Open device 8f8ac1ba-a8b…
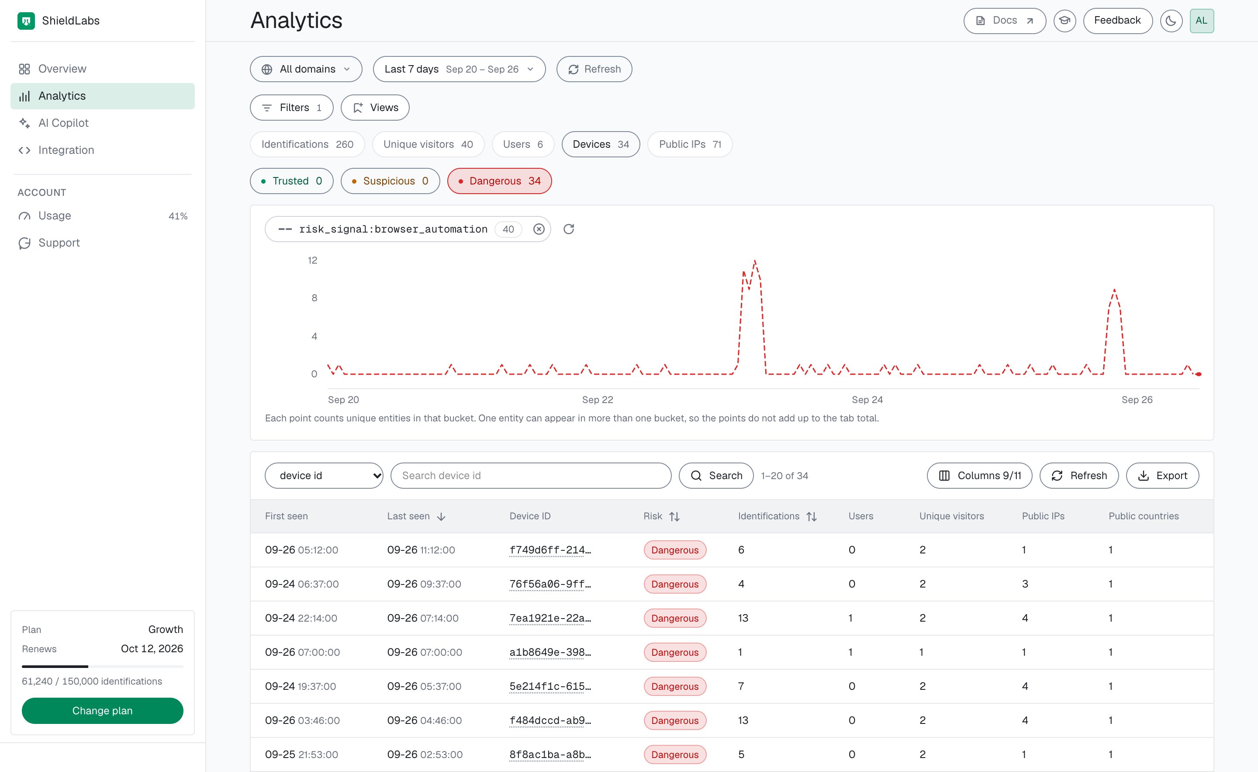 pos(550,755)
